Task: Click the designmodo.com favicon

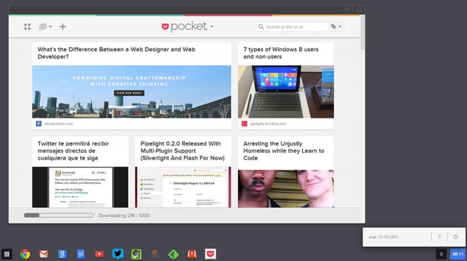Action: (x=39, y=124)
